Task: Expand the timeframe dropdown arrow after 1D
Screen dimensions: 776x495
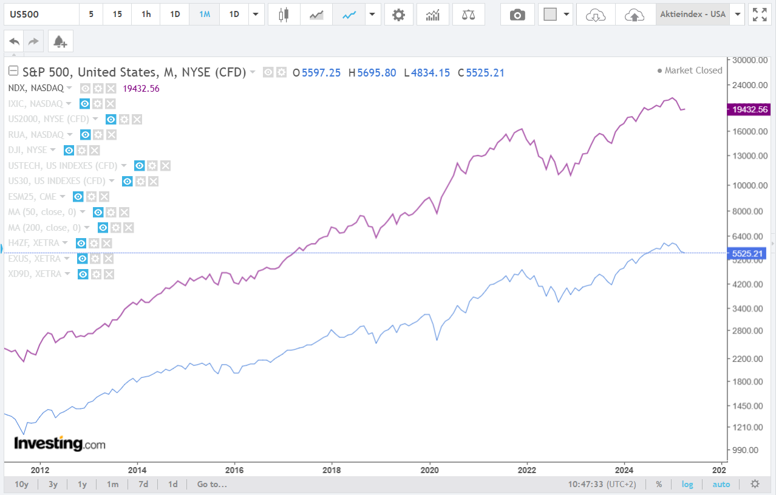Action: (x=256, y=15)
